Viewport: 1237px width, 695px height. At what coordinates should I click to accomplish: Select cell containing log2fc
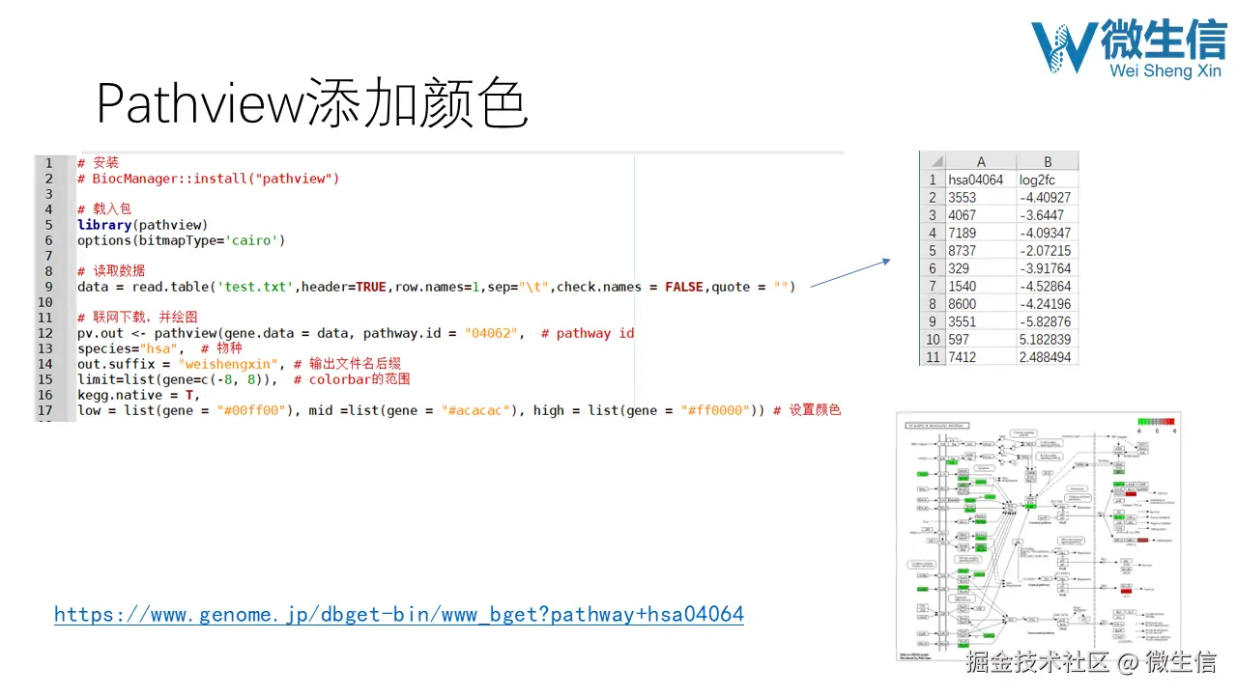1048,180
